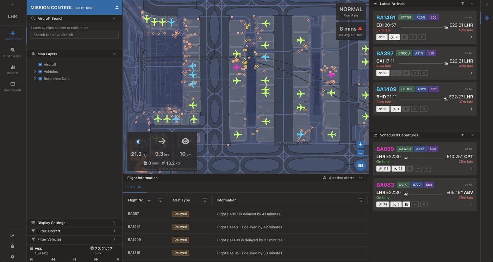493x262 pixels.
Task: Open BA1461 arrival card details chevron
Action: click(x=471, y=37)
